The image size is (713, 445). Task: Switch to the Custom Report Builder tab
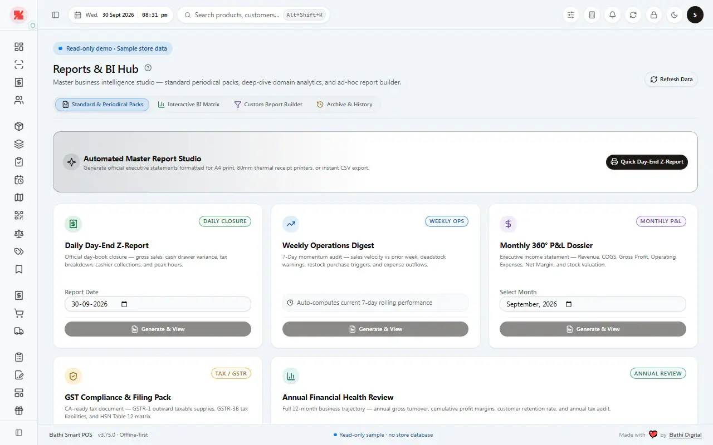[268, 105]
